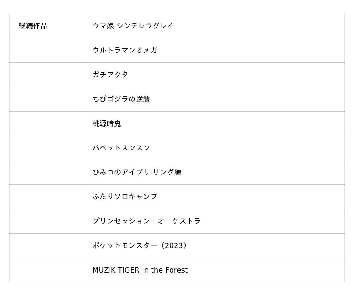Viewport: 362px width, 296px height.
Task: Click the blank cell left of ポケットモンスター（2023）
Action: [x=46, y=245]
